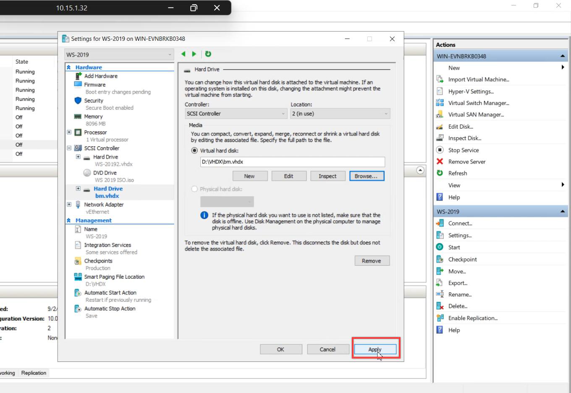Click Move action under WS-2019
Screen dimensions: 571x393
click(457, 271)
